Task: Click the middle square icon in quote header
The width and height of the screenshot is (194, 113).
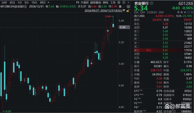Action: click(x=189, y=12)
